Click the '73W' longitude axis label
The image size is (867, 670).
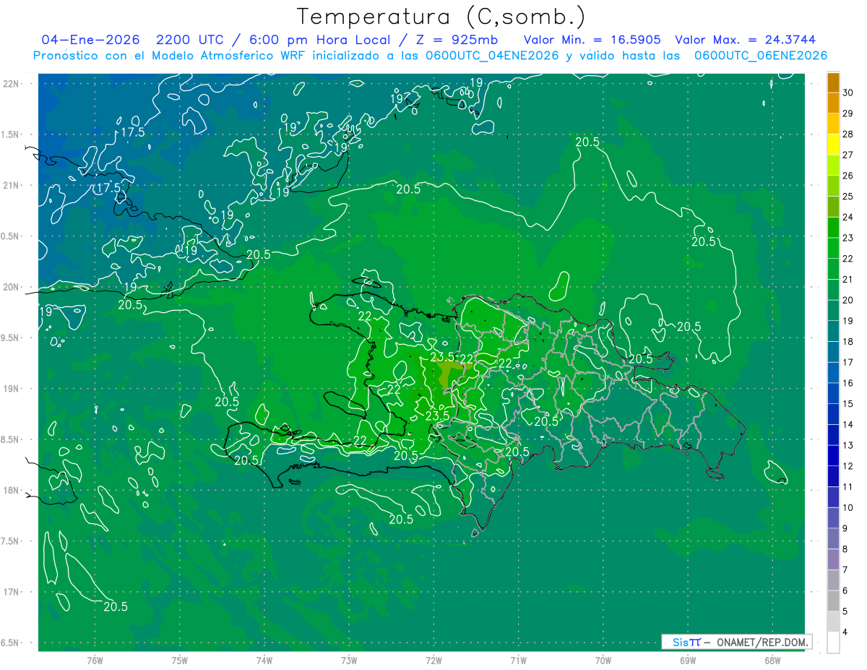[x=349, y=660]
